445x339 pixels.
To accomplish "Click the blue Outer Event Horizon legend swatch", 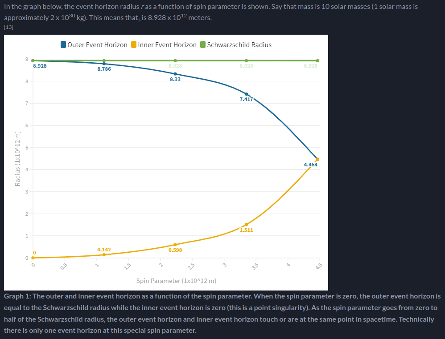I will [63, 45].
